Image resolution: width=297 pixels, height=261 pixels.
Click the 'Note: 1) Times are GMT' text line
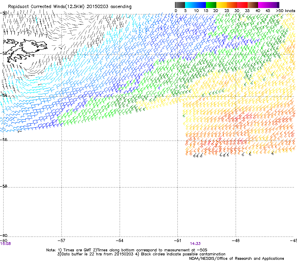[x=127, y=250]
